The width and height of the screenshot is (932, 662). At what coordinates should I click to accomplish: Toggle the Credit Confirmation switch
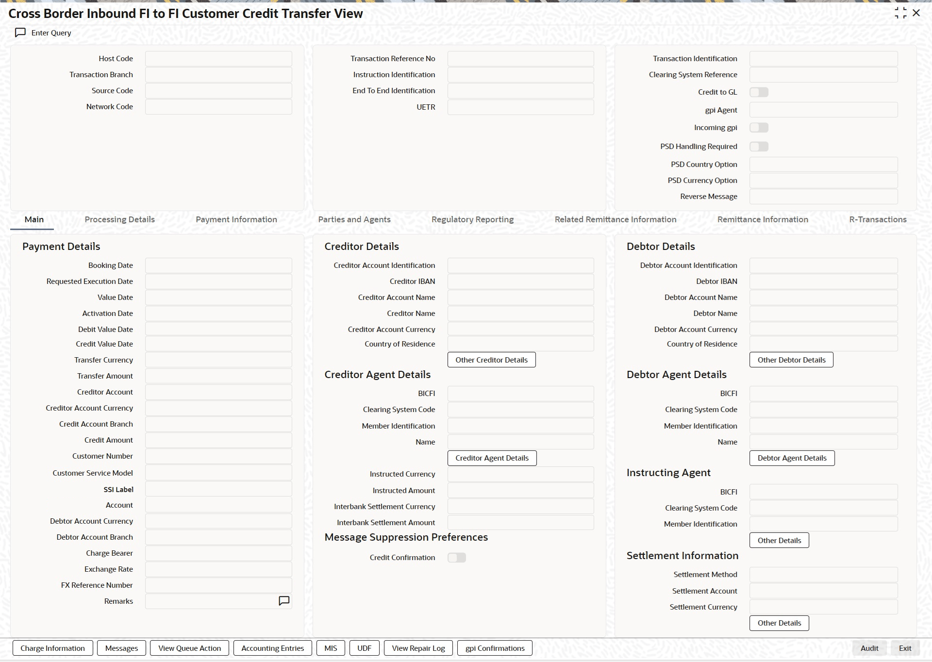(456, 558)
